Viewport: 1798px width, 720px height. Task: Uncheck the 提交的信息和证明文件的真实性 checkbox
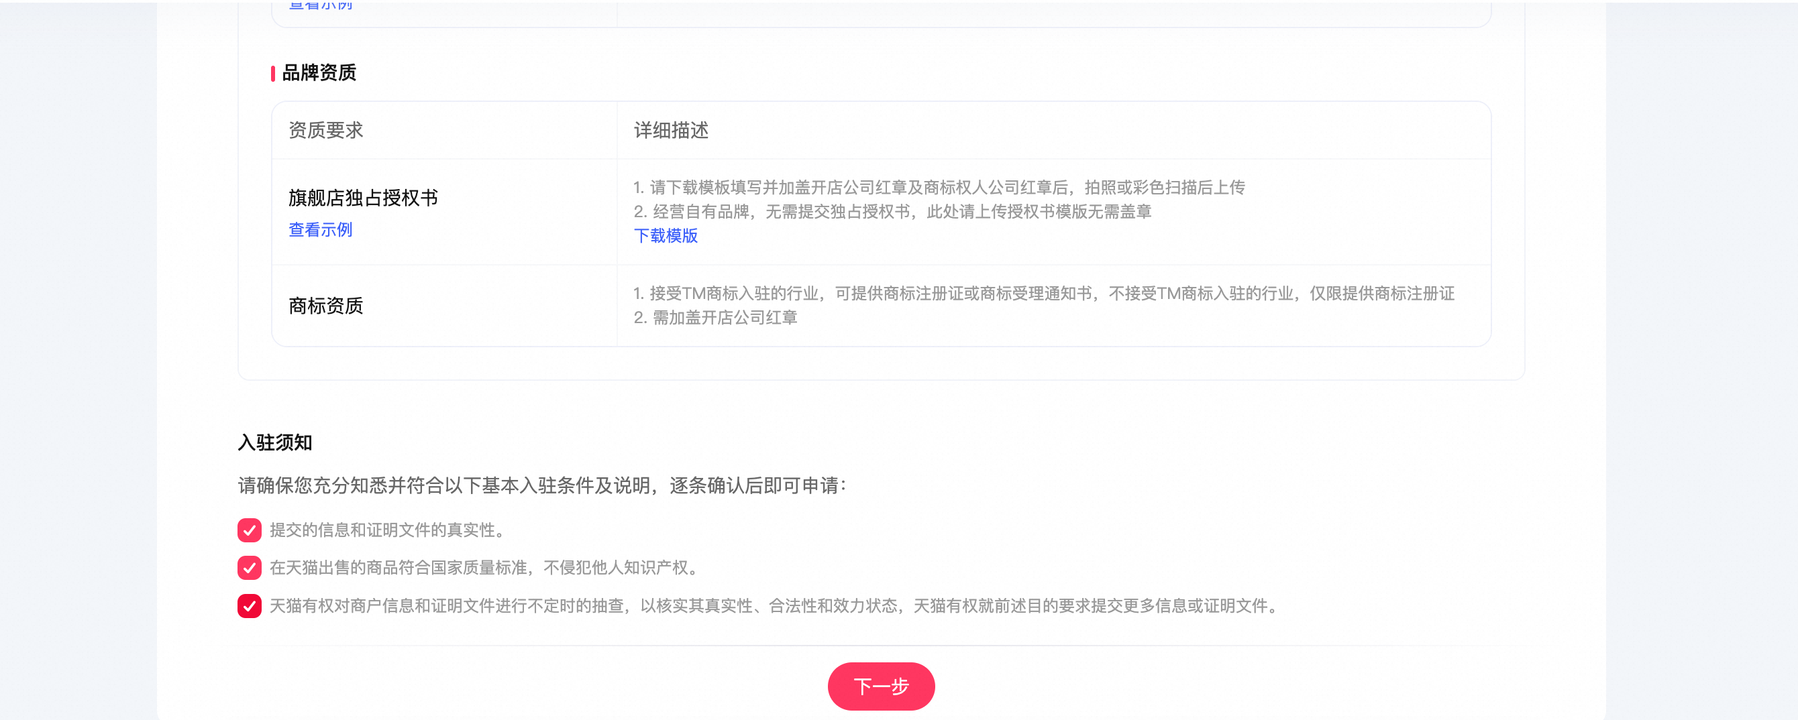(249, 530)
